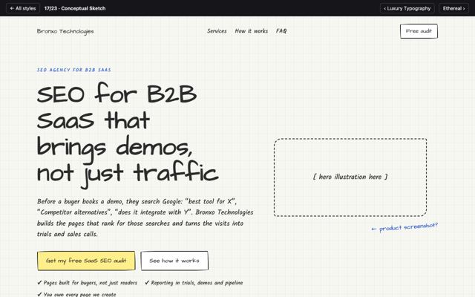The image size is (475, 297).
Task: Go back to All styles
Action: 23,8
